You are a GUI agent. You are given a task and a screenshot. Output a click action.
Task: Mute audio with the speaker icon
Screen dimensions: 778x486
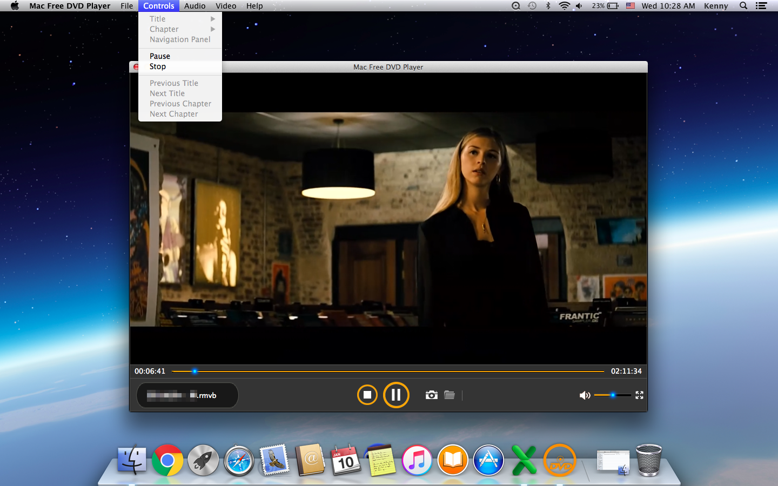coord(585,395)
